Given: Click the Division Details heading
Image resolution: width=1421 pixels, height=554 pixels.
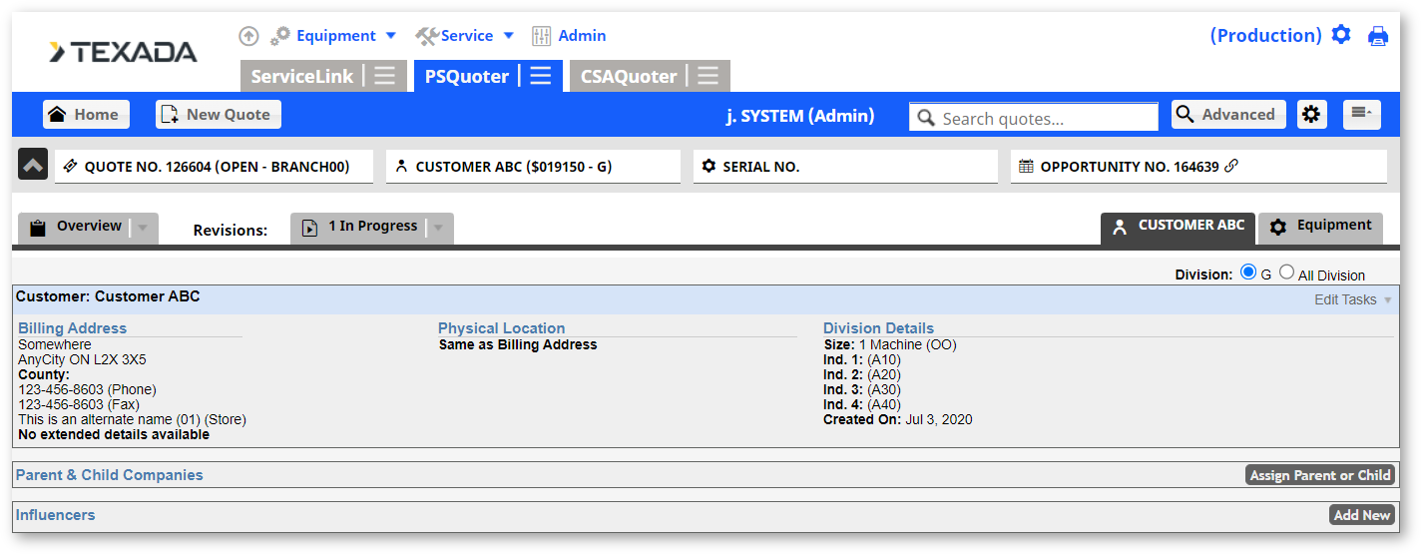Looking at the screenshot, I should [879, 328].
